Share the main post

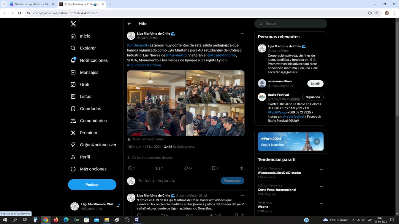coord(241,168)
